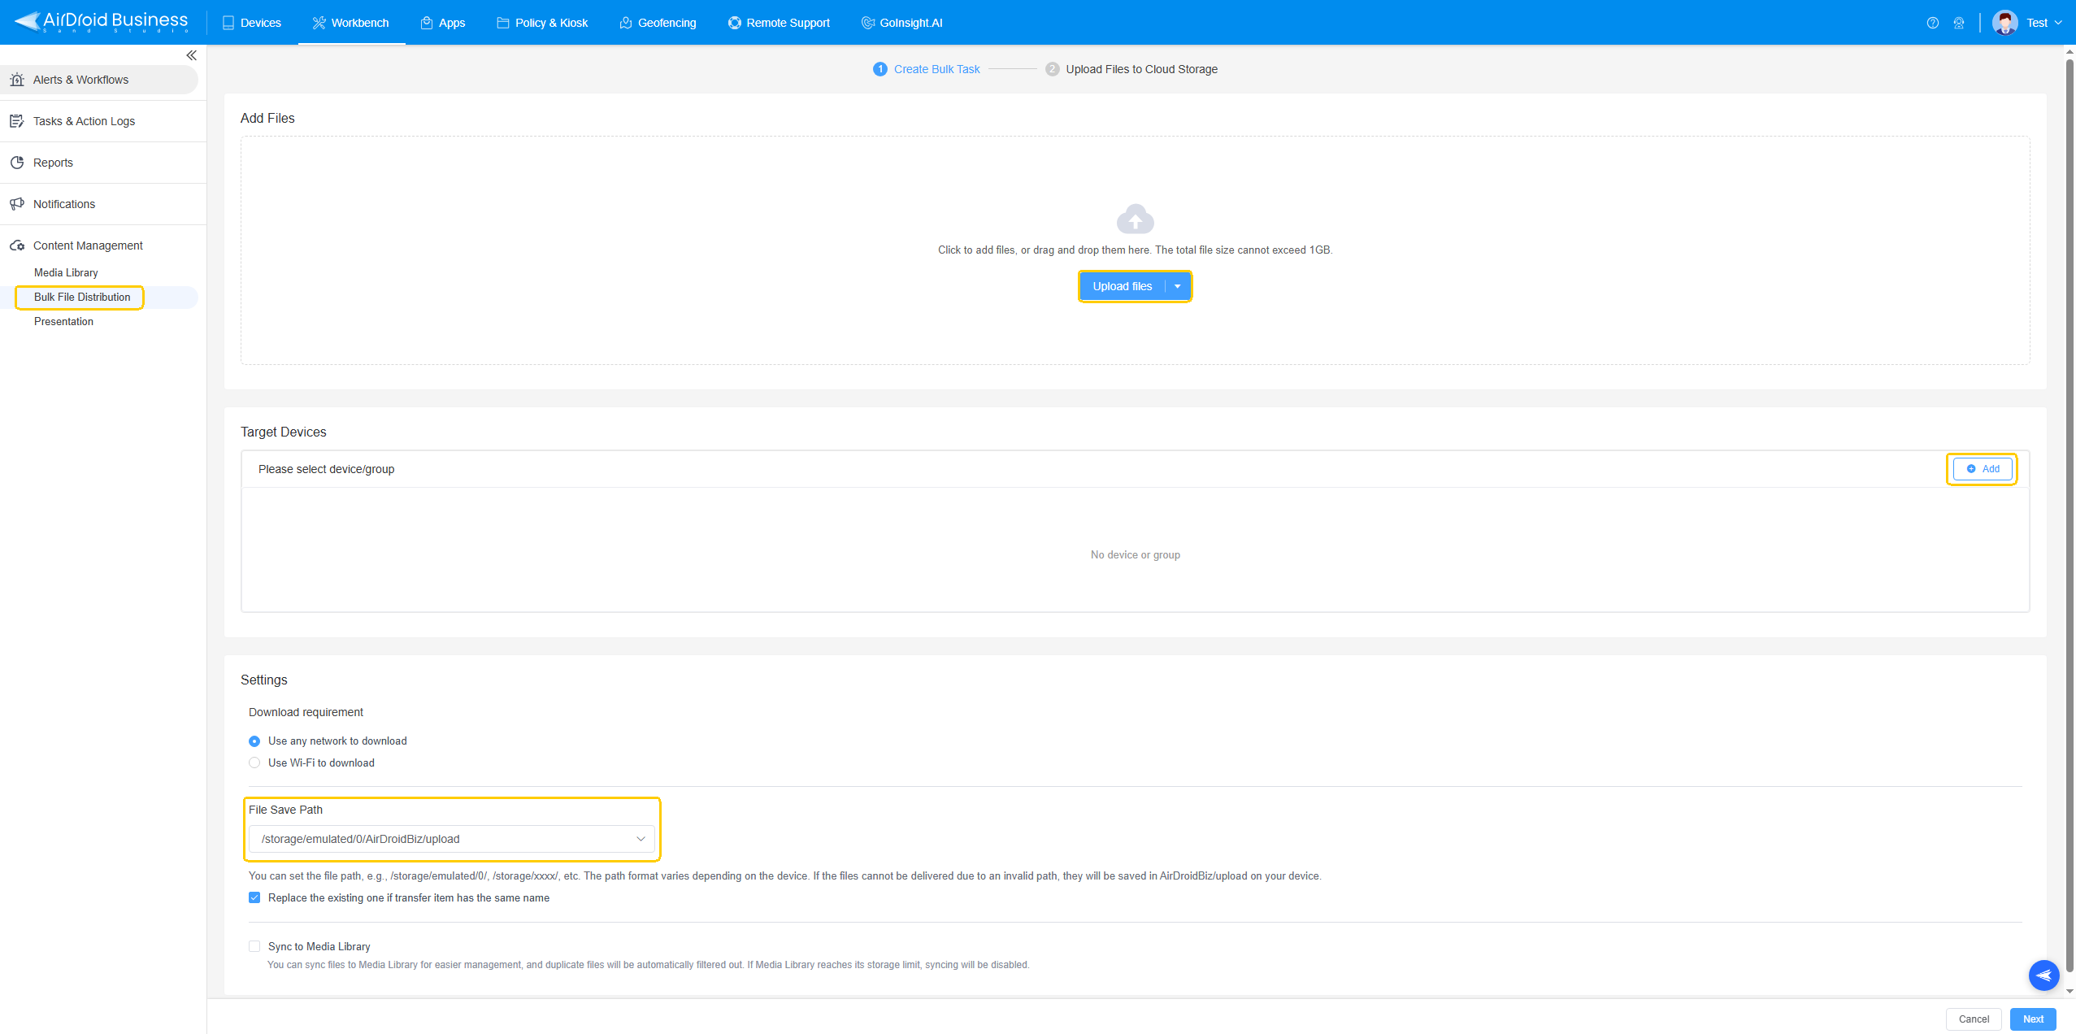The height and width of the screenshot is (1034, 2076).
Task: Enable Sync to Media Library checkbox
Action: pyautogui.click(x=254, y=946)
